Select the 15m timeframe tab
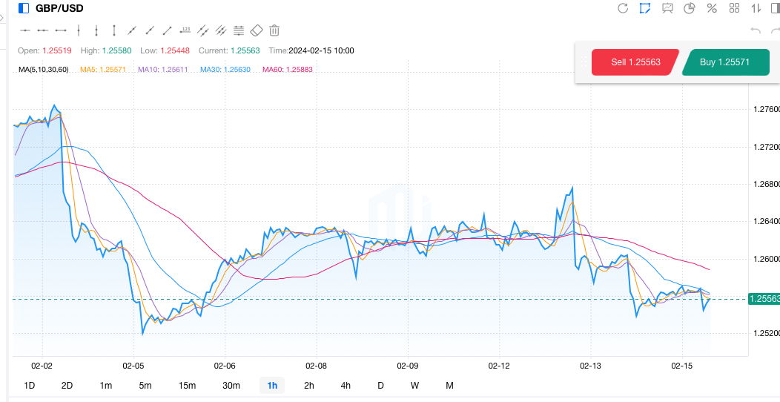The image size is (780, 402). (187, 385)
